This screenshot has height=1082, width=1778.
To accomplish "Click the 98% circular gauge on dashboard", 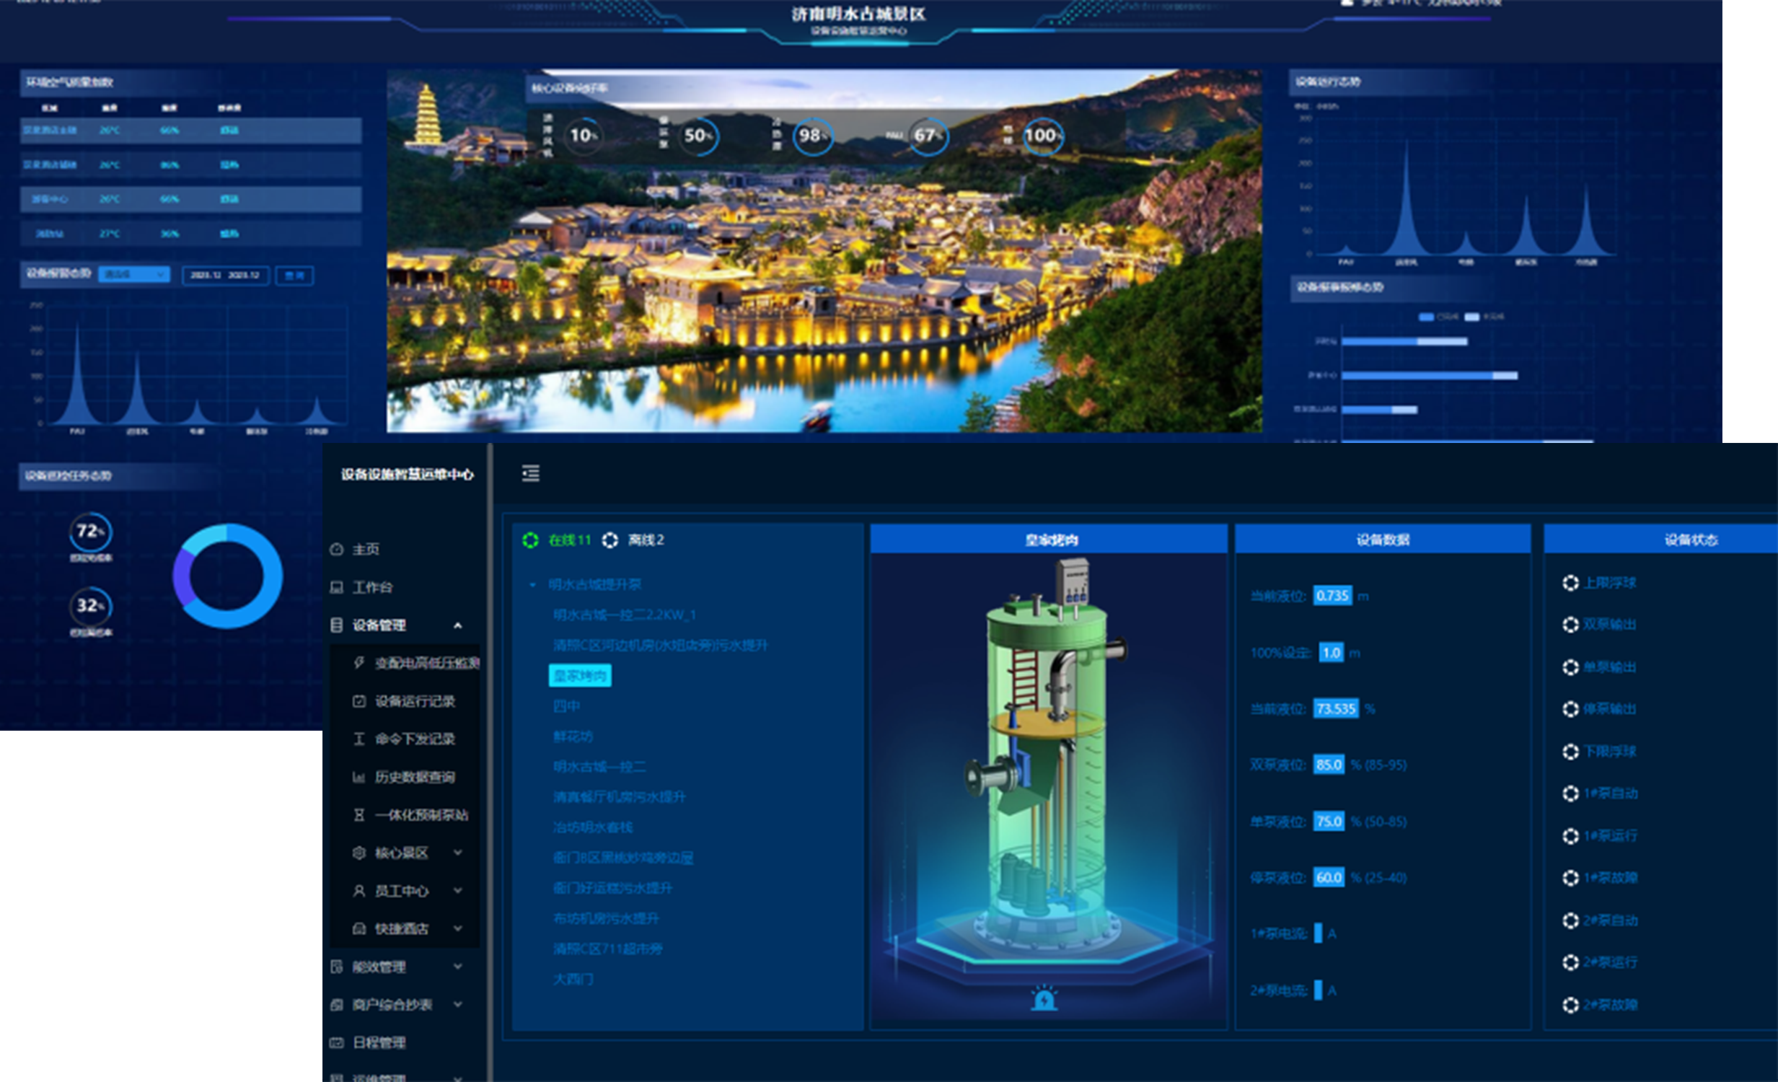I will click(812, 136).
